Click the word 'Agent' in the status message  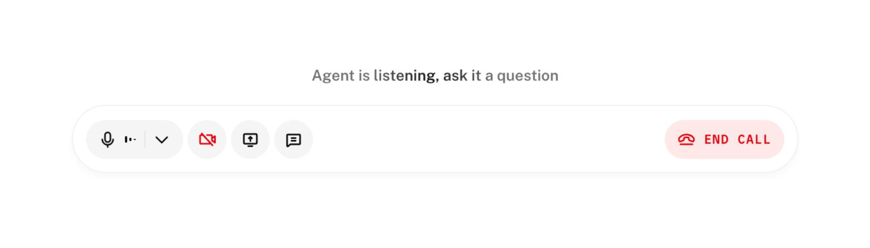point(333,75)
